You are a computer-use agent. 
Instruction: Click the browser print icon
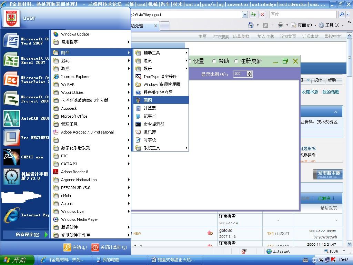pyautogui.click(x=281, y=25)
